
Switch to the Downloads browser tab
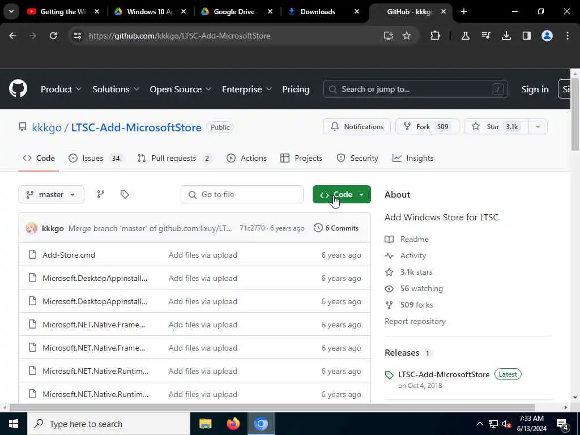pyautogui.click(x=318, y=12)
